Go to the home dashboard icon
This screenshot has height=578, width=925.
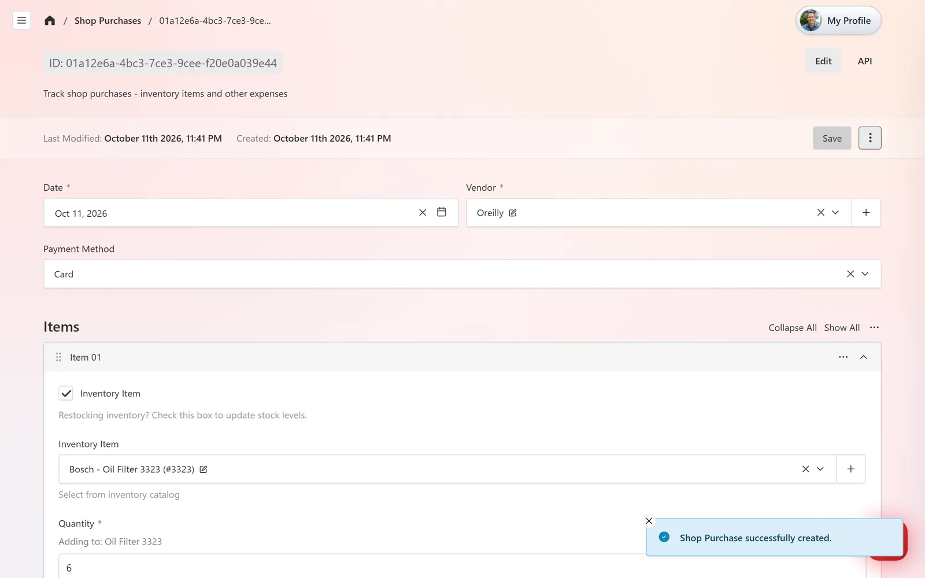coord(50,20)
